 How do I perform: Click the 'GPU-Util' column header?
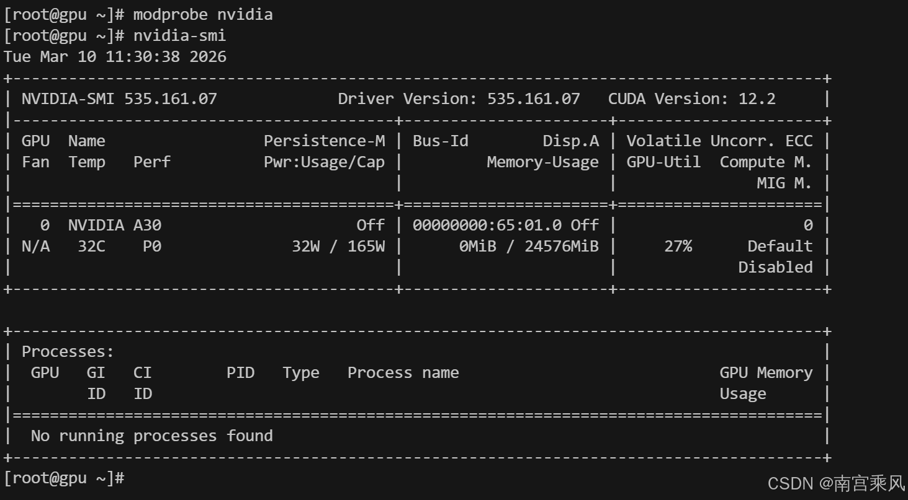(663, 162)
